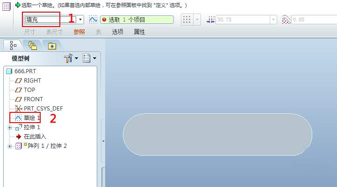Click the sketch icon beside the selection collector
The image size is (337, 187).
tap(93, 20)
